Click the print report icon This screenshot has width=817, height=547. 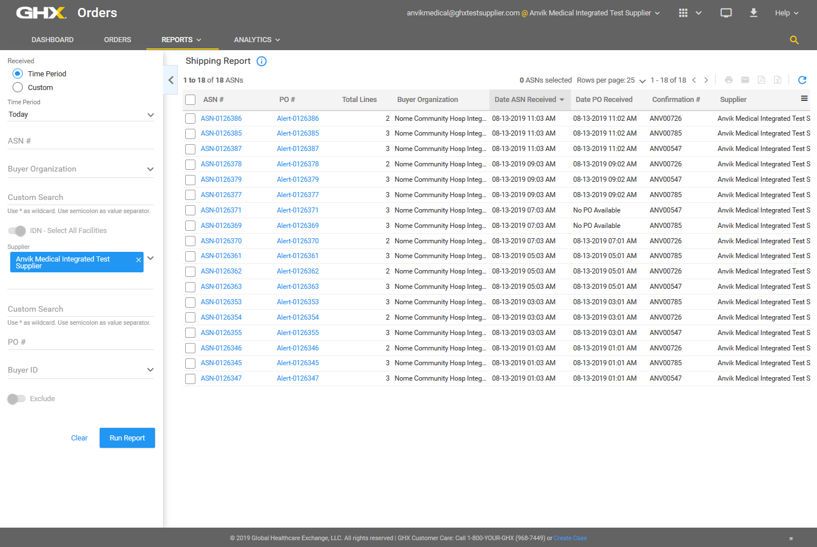click(x=728, y=80)
